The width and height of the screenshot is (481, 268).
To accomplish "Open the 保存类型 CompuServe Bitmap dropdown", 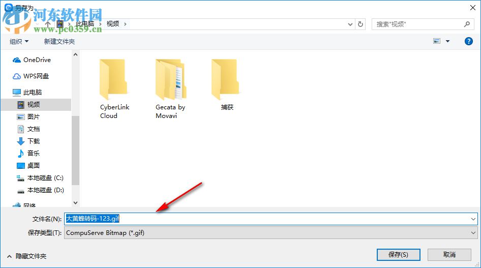I will point(271,233).
